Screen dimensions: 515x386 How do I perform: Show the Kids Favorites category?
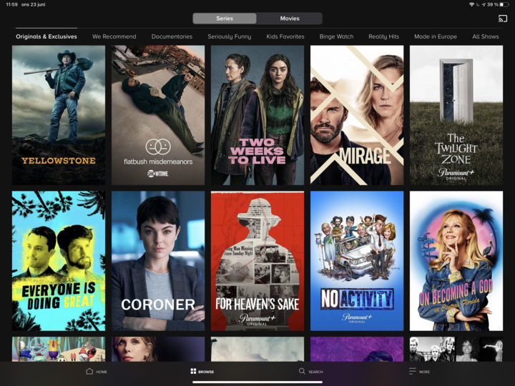pos(285,36)
